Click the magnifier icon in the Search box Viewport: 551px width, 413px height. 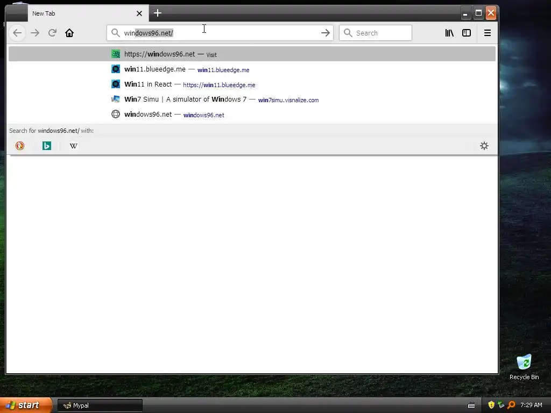click(348, 33)
